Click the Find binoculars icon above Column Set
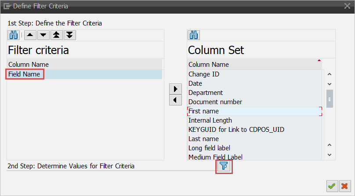Viewport: 355px width, 196px height. click(x=194, y=36)
